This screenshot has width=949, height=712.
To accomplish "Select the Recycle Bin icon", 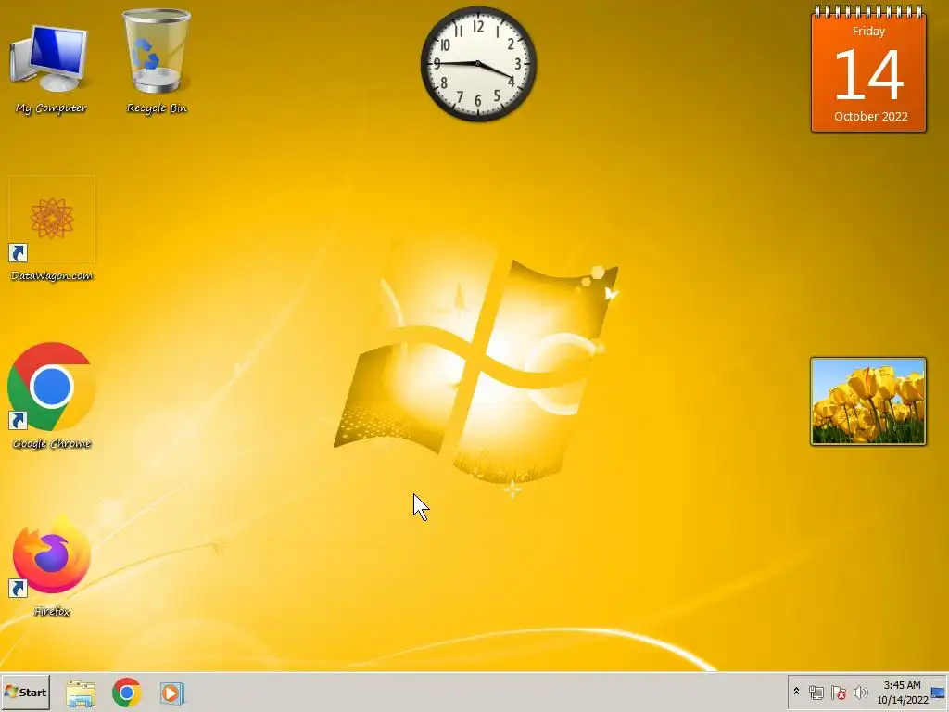I will click(x=156, y=52).
